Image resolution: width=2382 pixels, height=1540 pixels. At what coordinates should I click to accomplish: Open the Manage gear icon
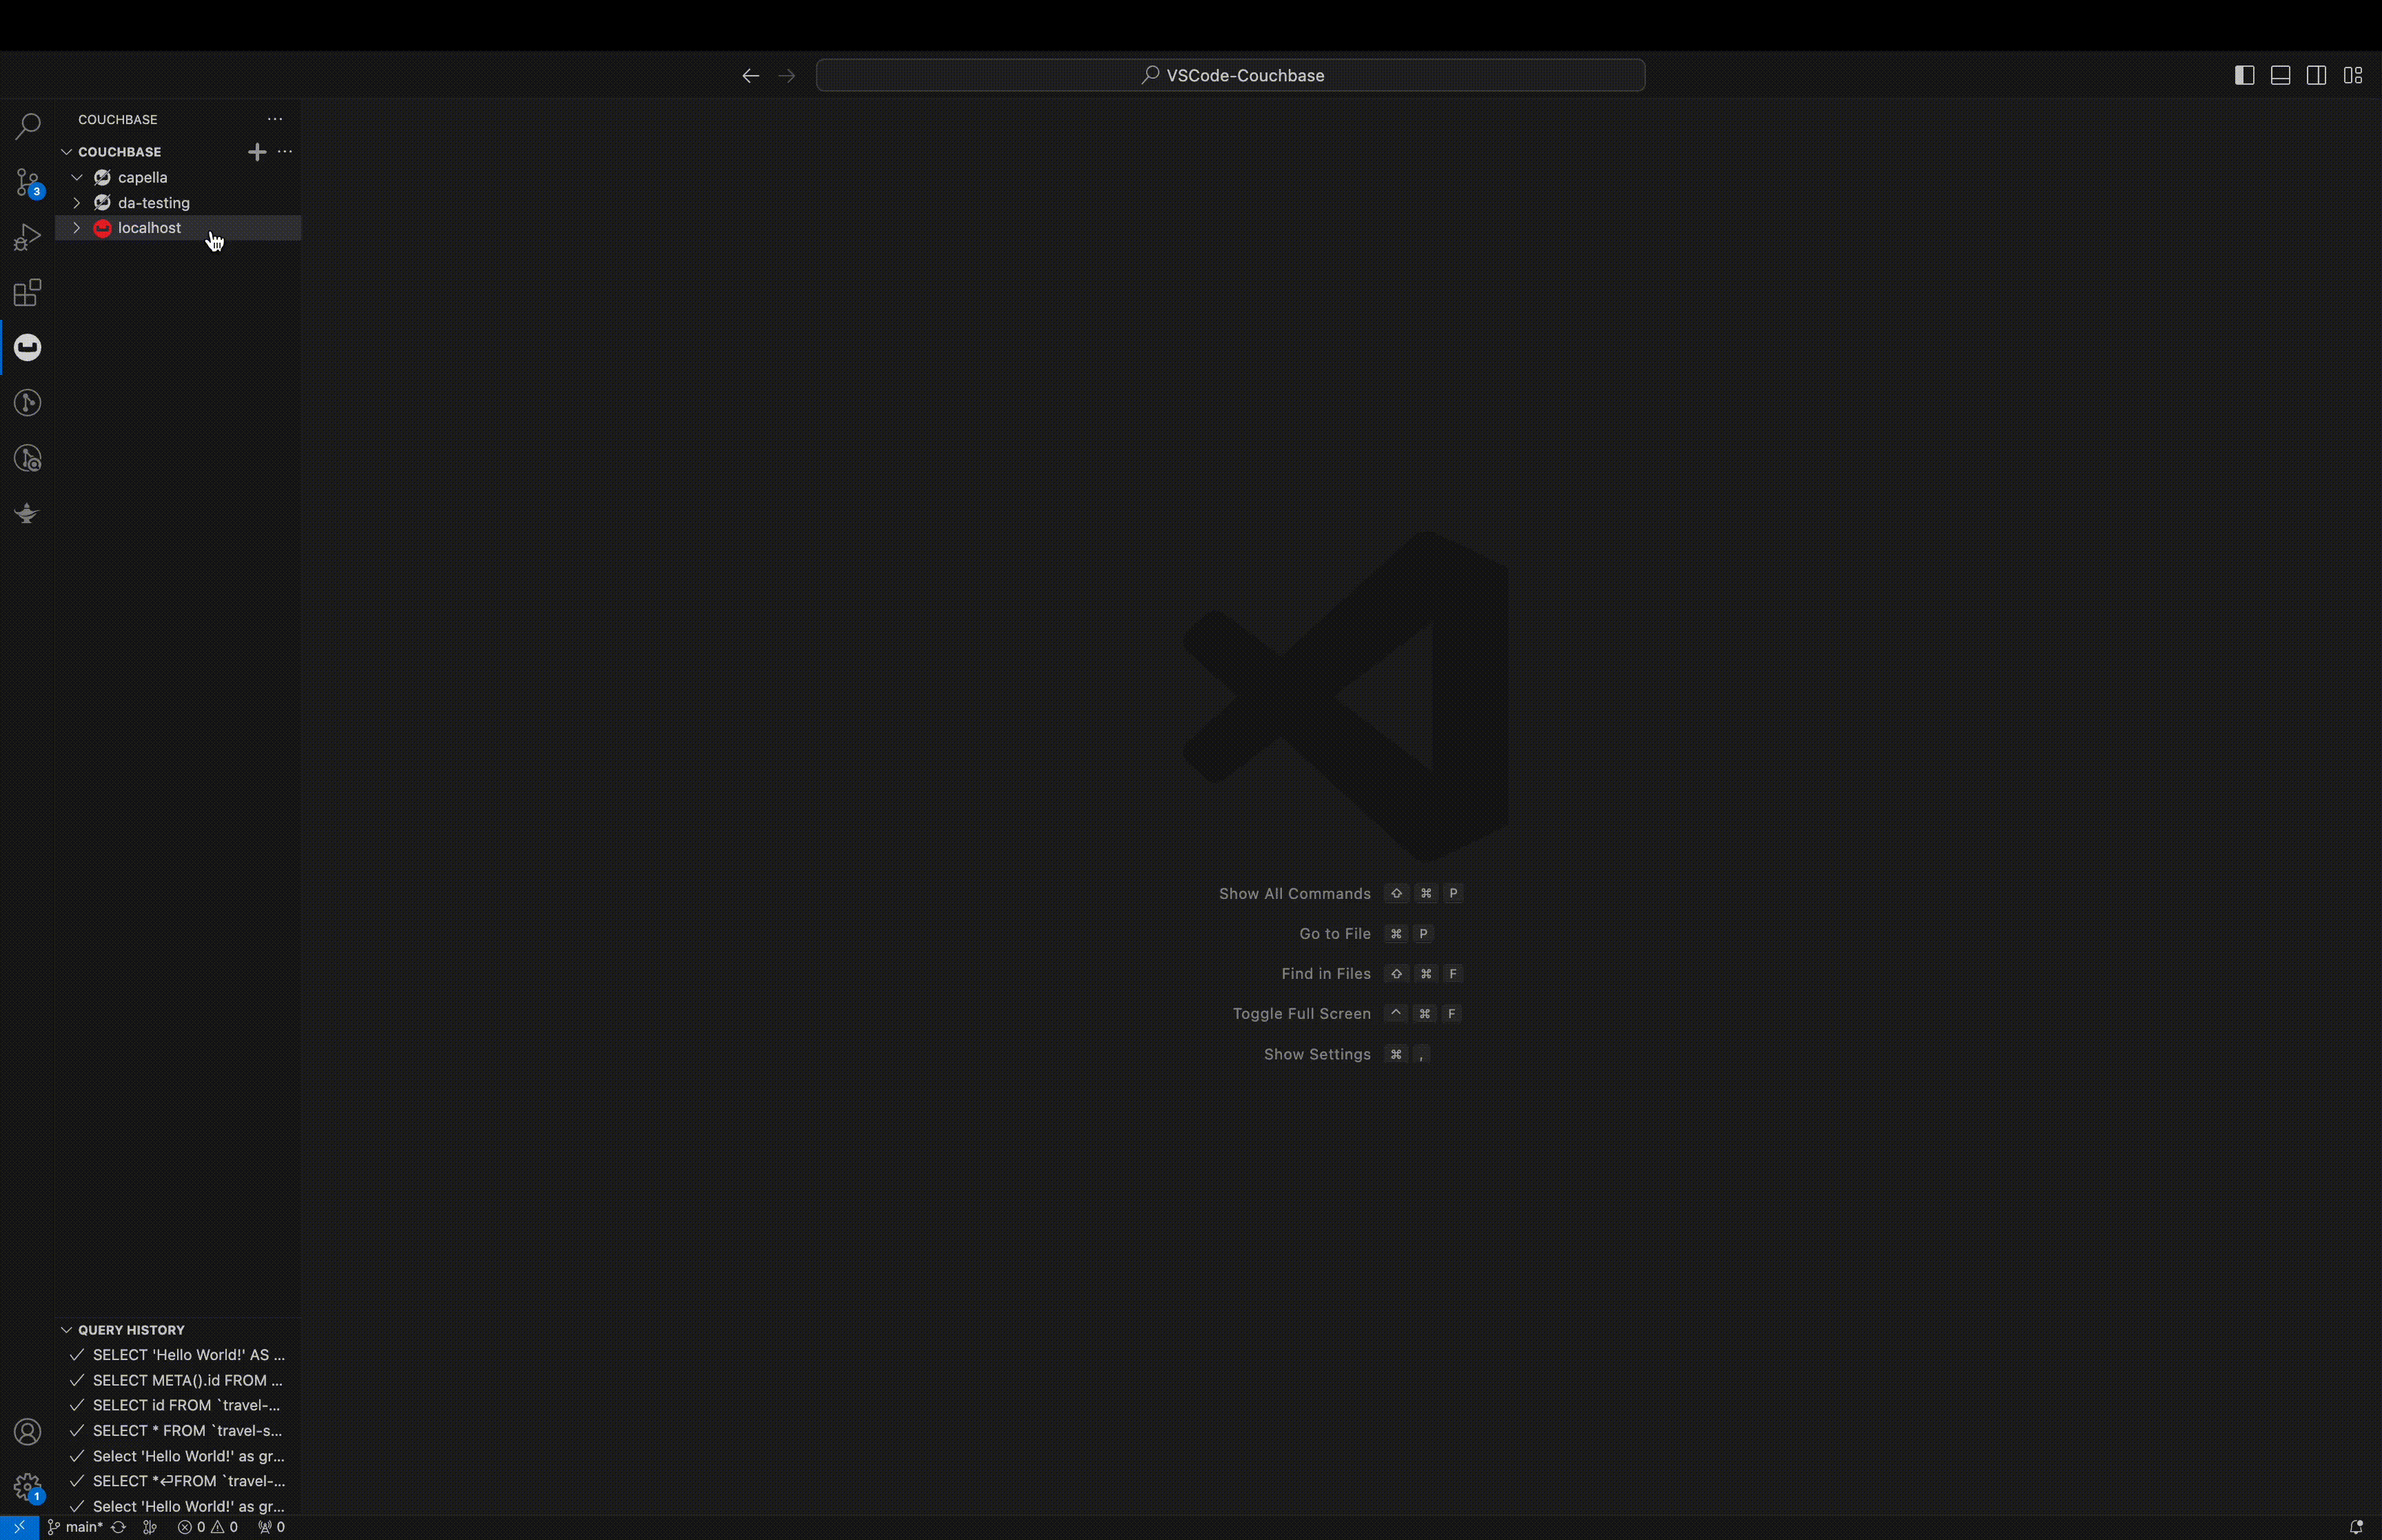pyautogui.click(x=27, y=1487)
